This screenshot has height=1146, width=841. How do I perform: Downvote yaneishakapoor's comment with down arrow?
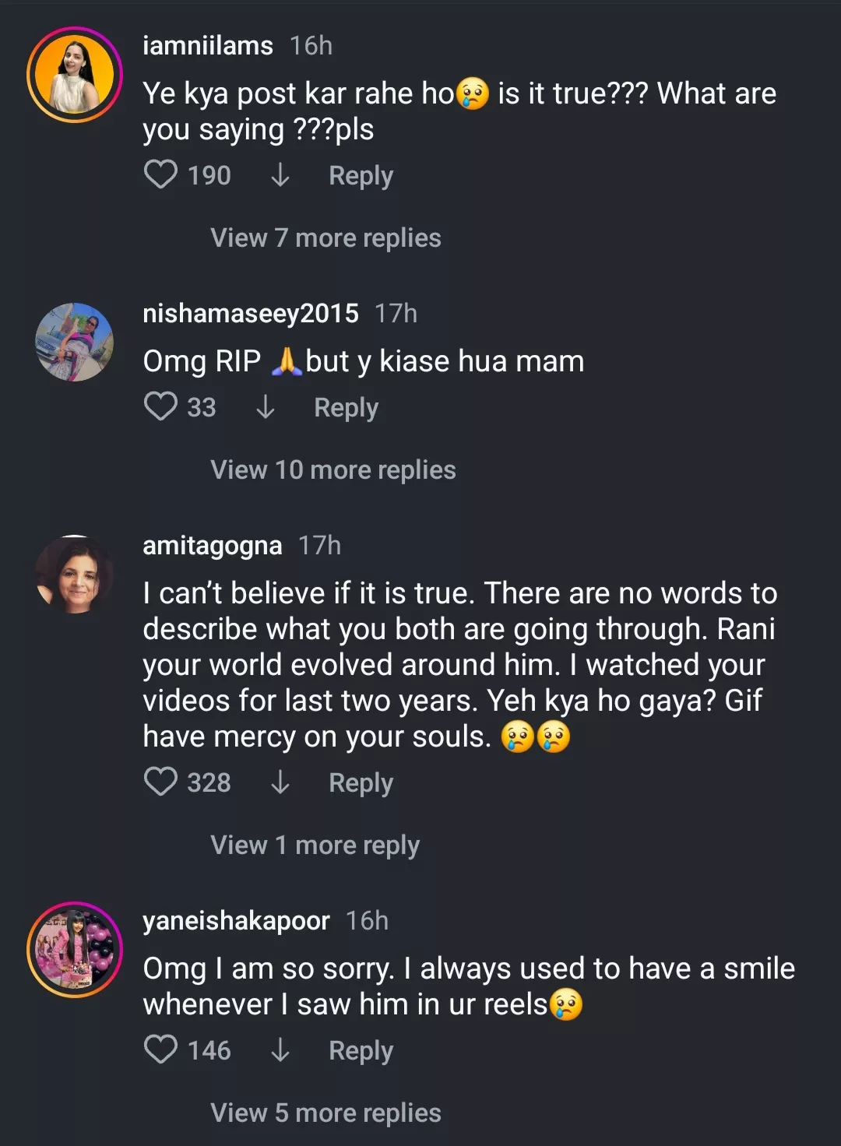[280, 1050]
